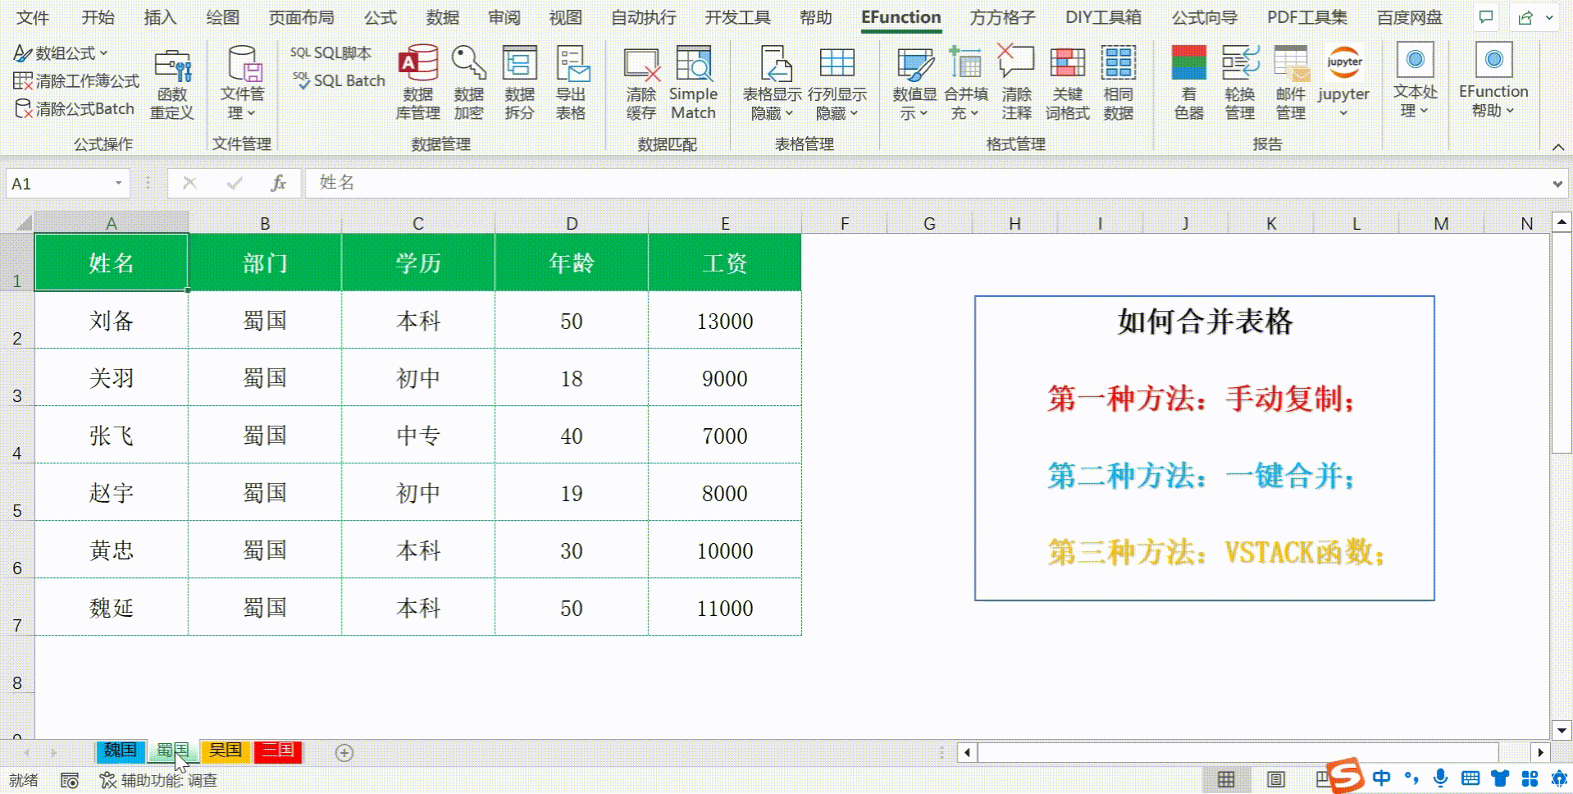The width and height of the screenshot is (1573, 794).
Task: Switch to the 开始 ribbon tab
Action: [x=98, y=17]
